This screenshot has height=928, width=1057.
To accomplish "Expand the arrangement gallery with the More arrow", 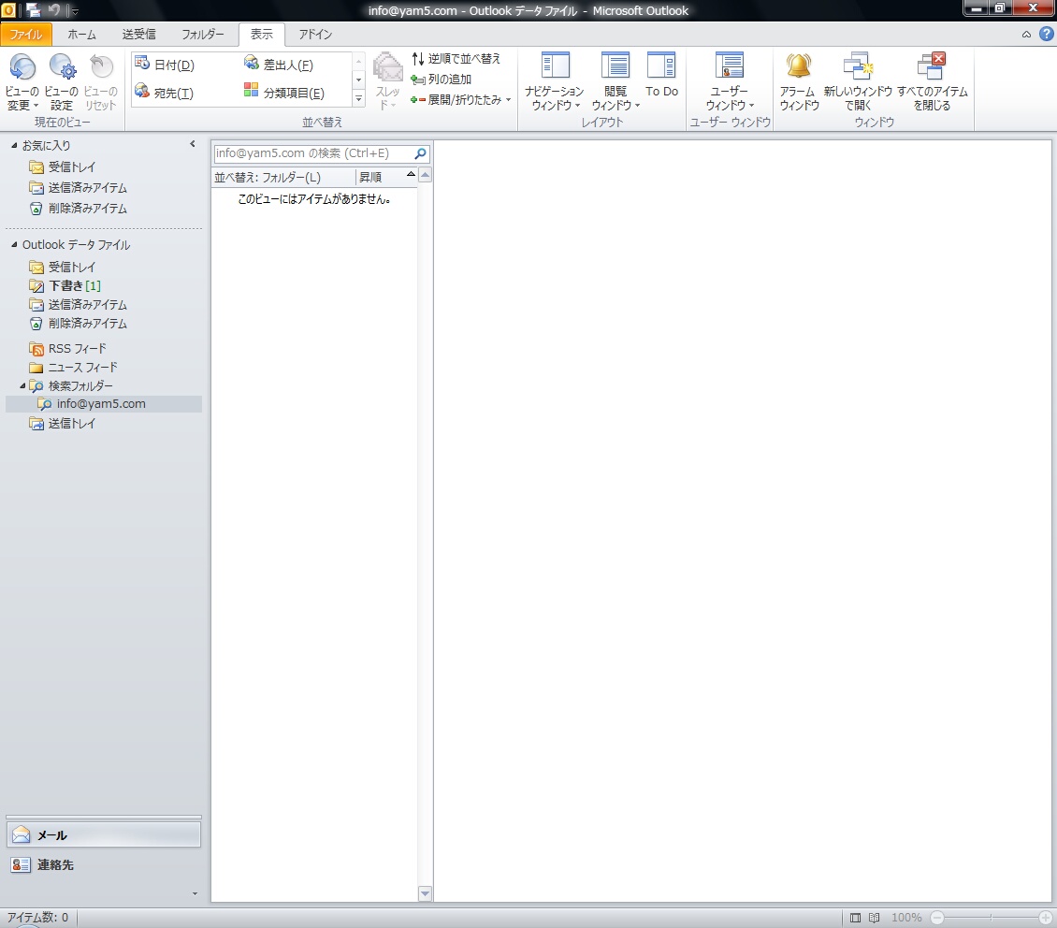I will tap(358, 99).
